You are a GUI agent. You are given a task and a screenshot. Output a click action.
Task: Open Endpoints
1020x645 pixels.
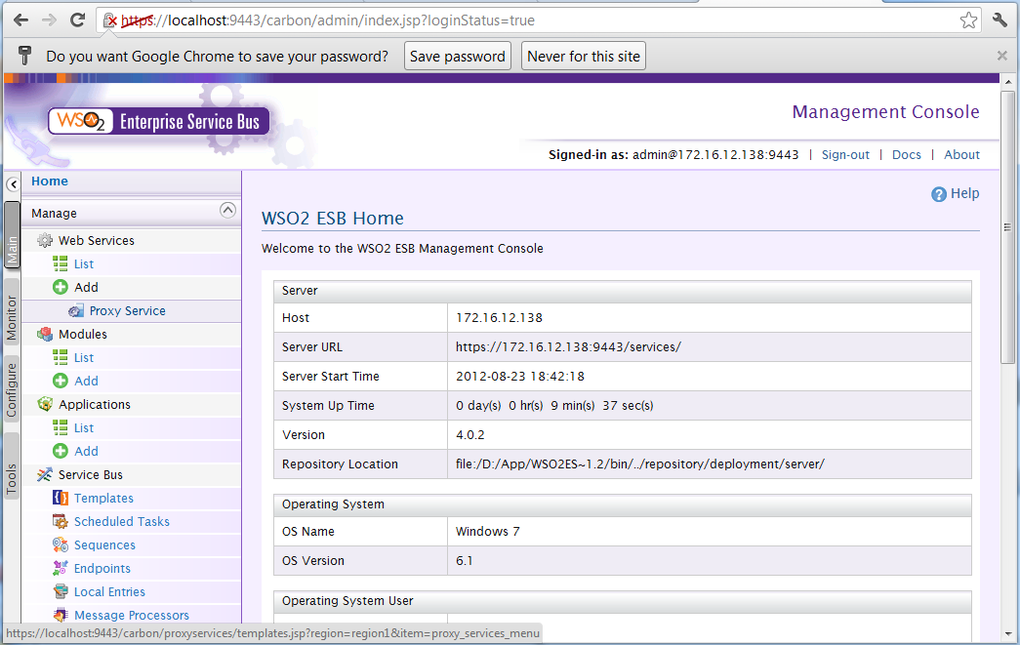(102, 568)
